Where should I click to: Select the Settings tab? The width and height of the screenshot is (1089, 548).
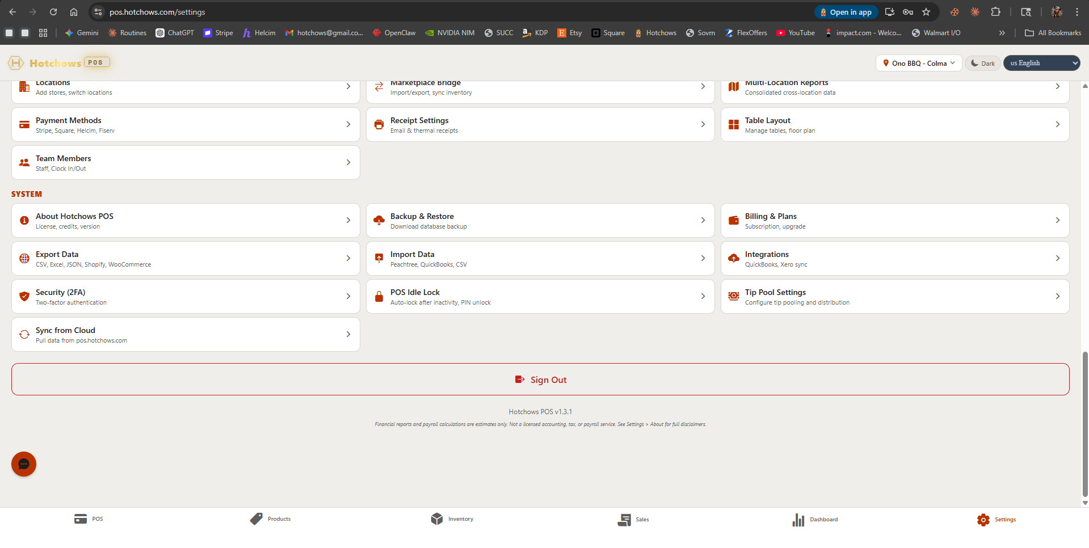point(997,520)
